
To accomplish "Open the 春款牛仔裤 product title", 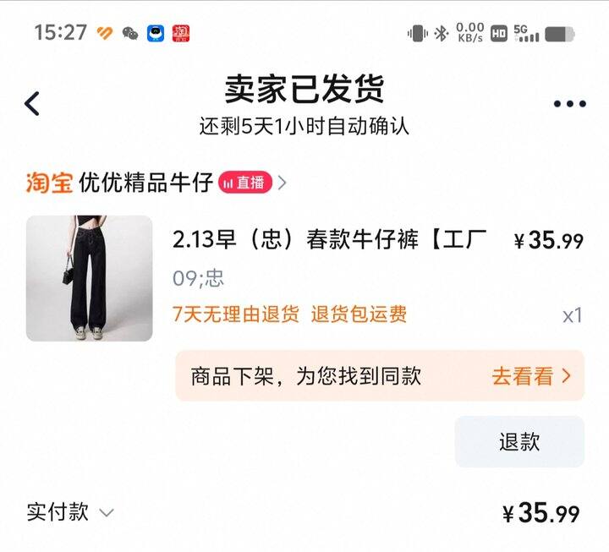I will [x=329, y=239].
